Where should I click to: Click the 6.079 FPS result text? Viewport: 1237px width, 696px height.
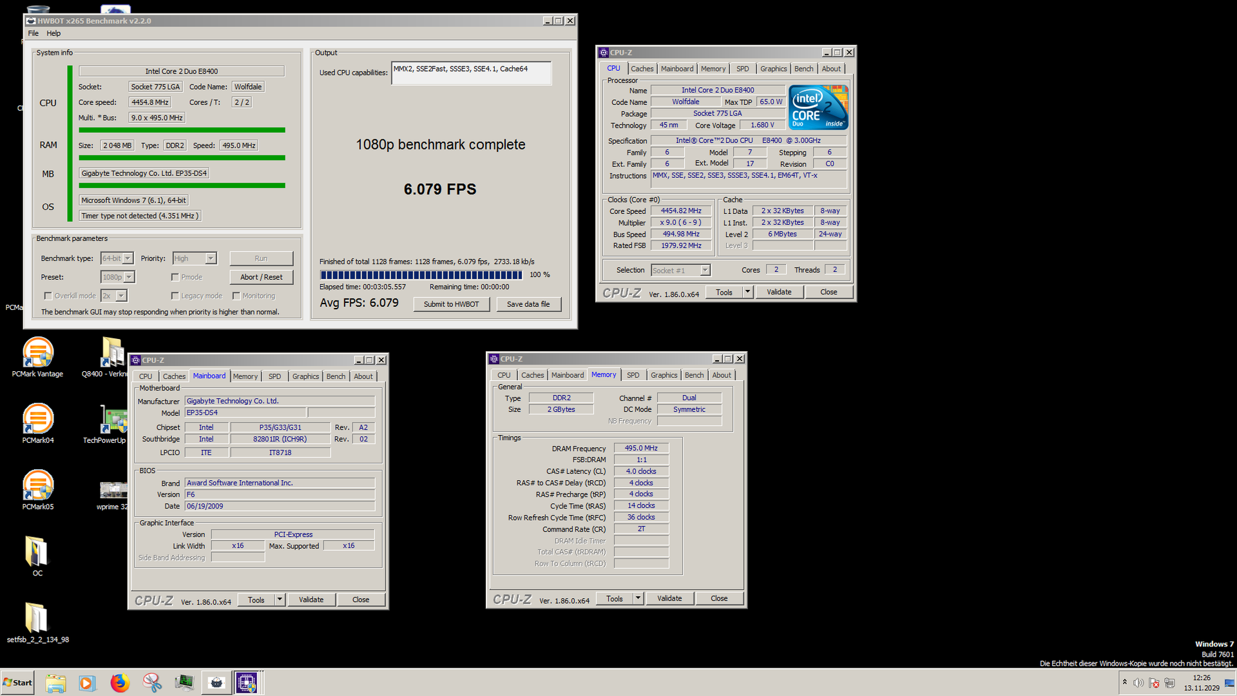coord(440,189)
